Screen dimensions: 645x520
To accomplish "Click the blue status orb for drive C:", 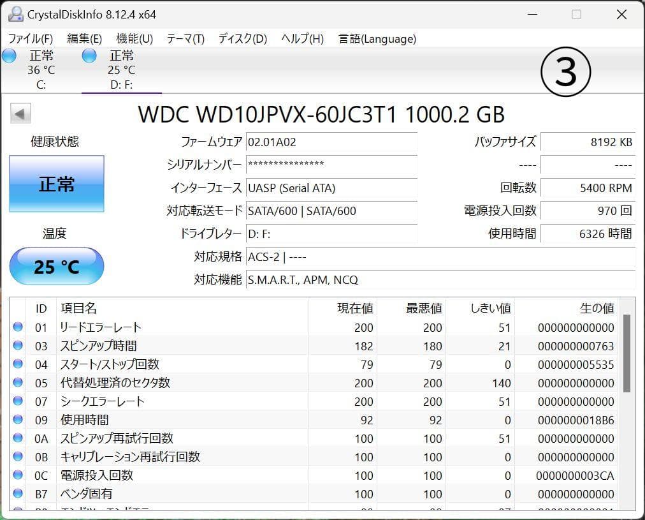I will 9,56.
